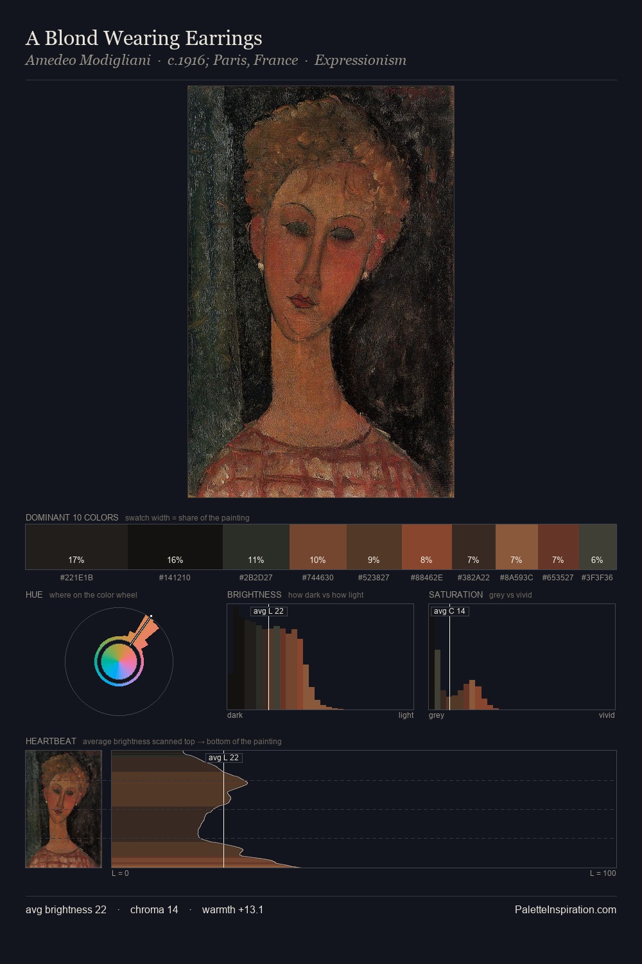Viewport: 642px width, 964px height.
Task: Click the 'BRIGHTNESS' section heading
Action: coord(254,594)
